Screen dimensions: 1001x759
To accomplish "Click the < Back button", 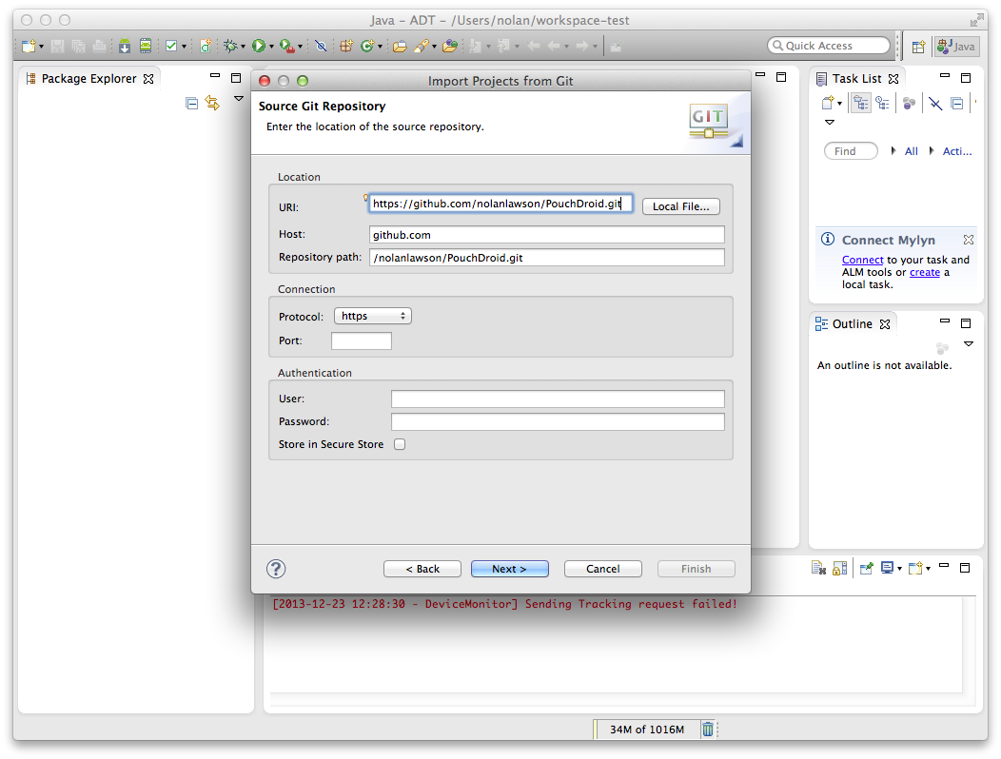I will coord(422,569).
